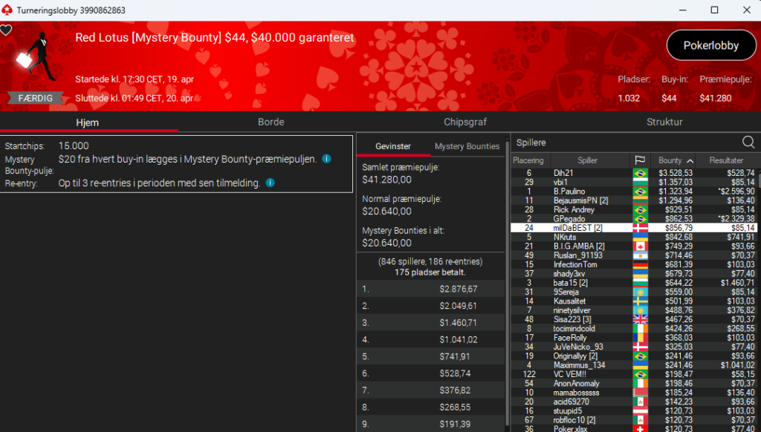Open the player search magnifier
The width and height of the screenshot is (761, 432).
748,142
